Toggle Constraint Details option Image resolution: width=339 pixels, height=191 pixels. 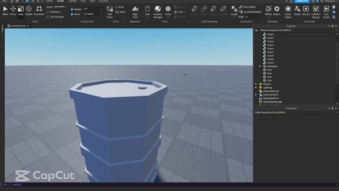click(251, 12)
